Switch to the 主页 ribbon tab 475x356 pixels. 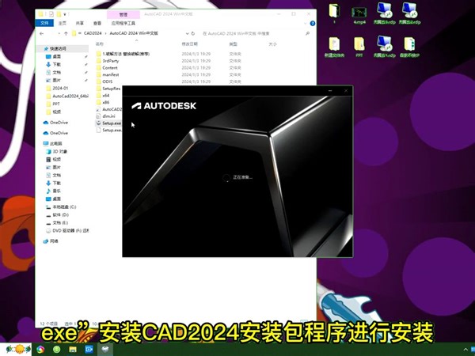pos(63,23)
